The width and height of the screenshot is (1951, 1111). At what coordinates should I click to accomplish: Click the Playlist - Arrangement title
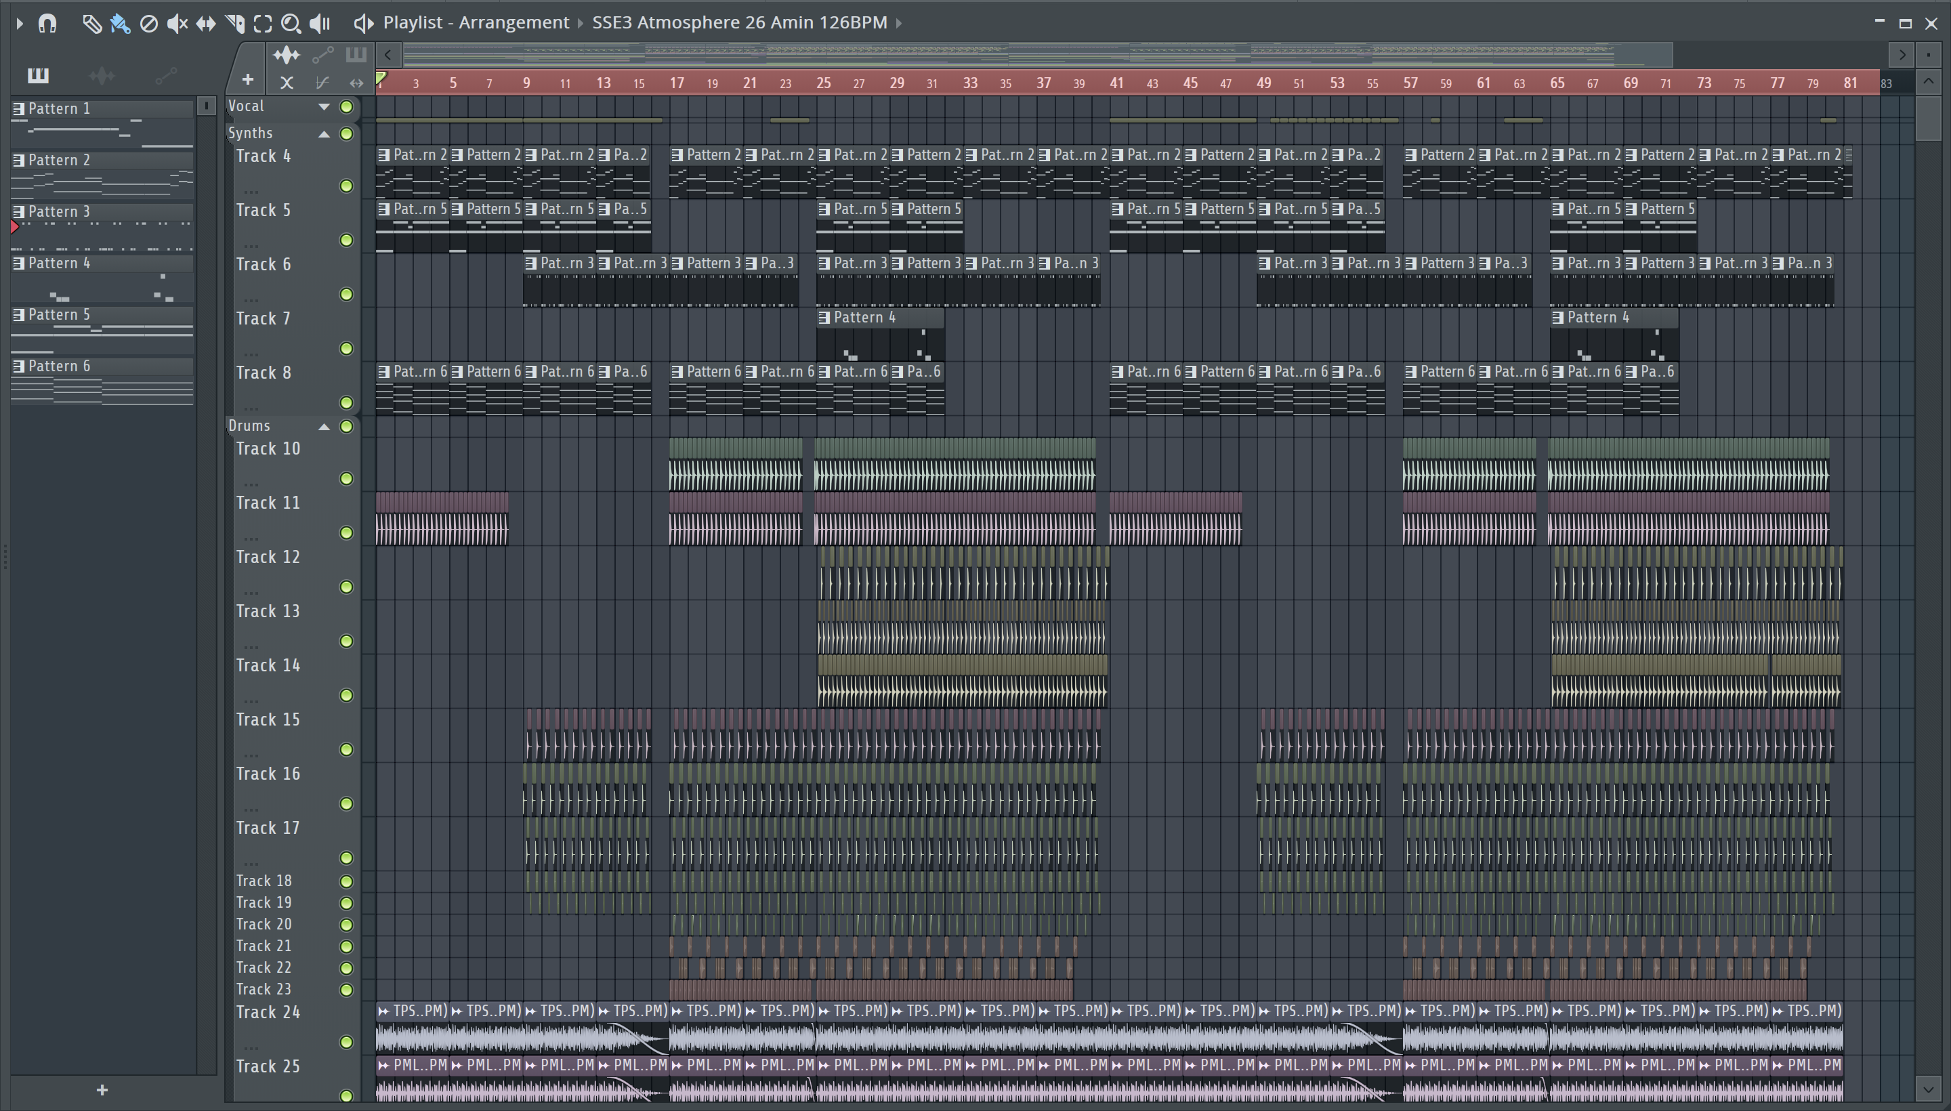pyautogui.click(x=476, y=23)
